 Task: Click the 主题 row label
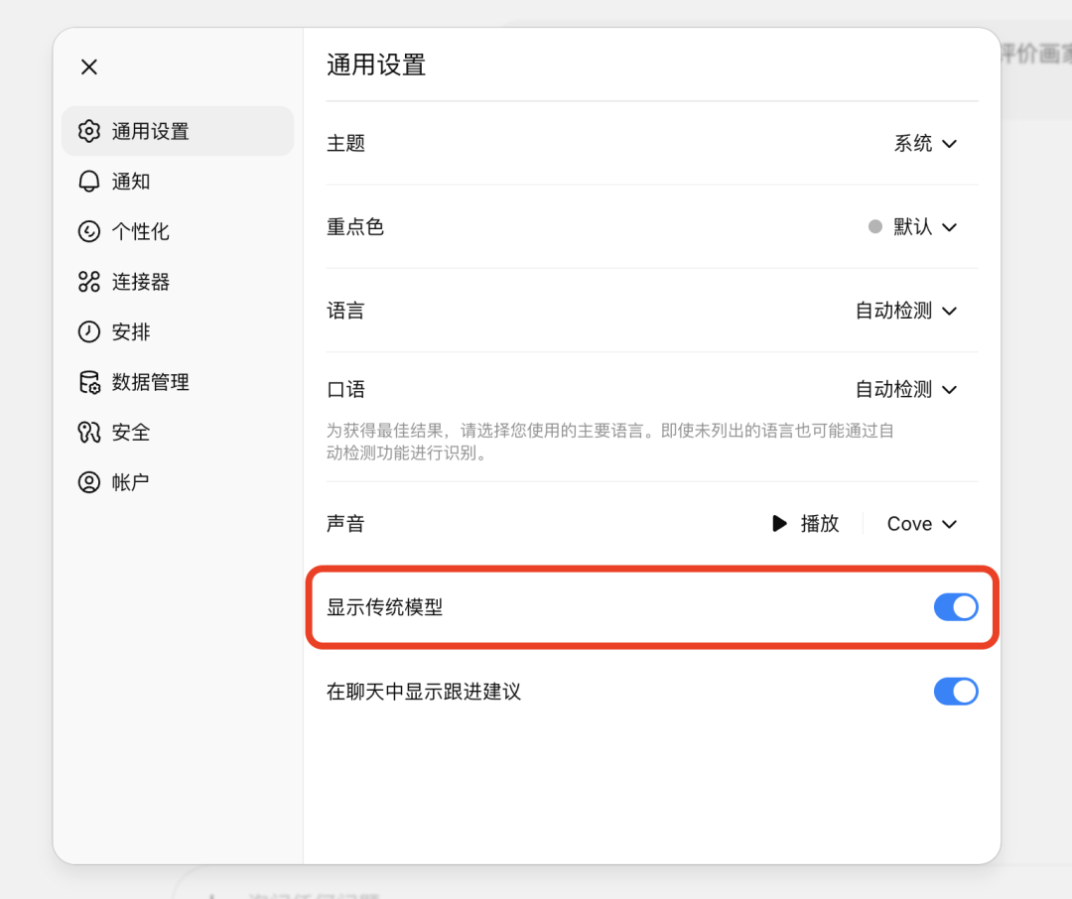tap(346, 144)
